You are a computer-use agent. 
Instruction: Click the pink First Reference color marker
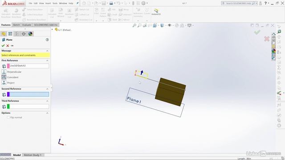click(8, 66)
